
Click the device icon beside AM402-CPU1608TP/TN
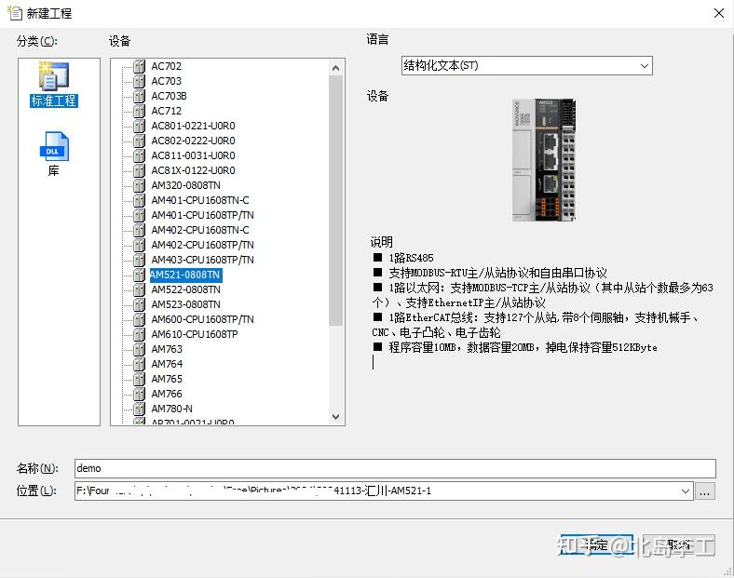[139, 245]
